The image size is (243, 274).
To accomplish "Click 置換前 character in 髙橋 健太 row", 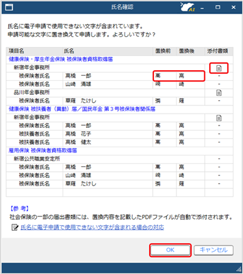I will [158, 142].
